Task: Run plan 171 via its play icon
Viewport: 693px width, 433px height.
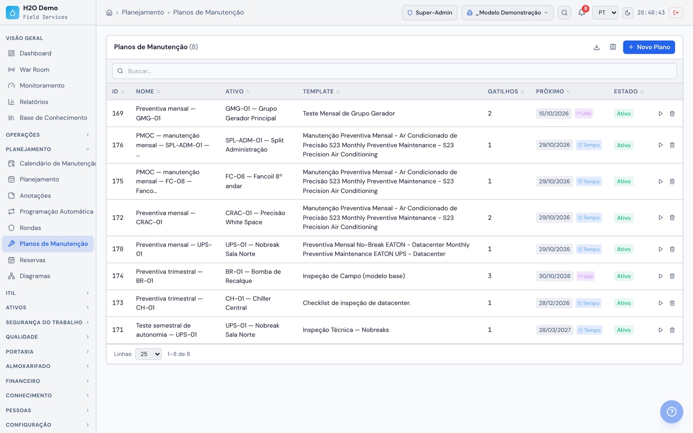Action: [661, 330]
